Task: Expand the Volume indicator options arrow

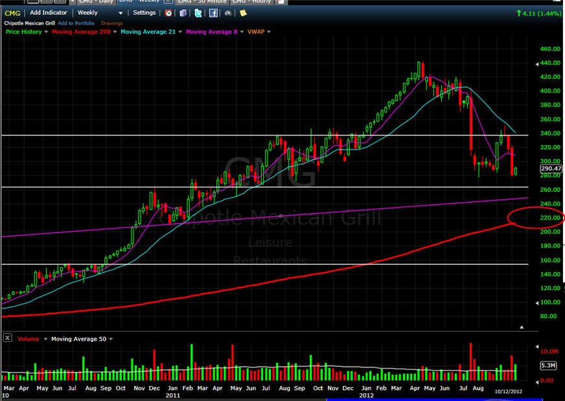Action: [x=45, y=339]
